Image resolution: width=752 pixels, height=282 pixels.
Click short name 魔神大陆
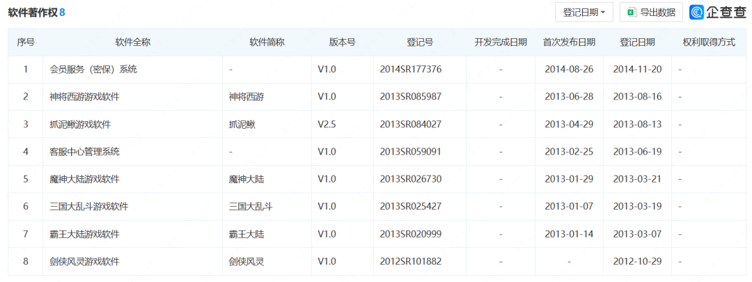pos(246,180)
